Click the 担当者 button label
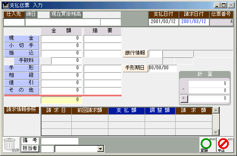This screenshot has height=156, width=237. pyautogui.click(x=30, y=149)
